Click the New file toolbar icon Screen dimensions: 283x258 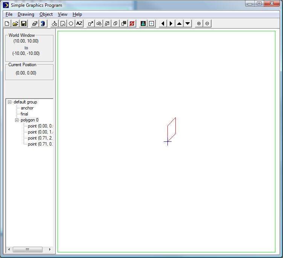tap(7, 23)
